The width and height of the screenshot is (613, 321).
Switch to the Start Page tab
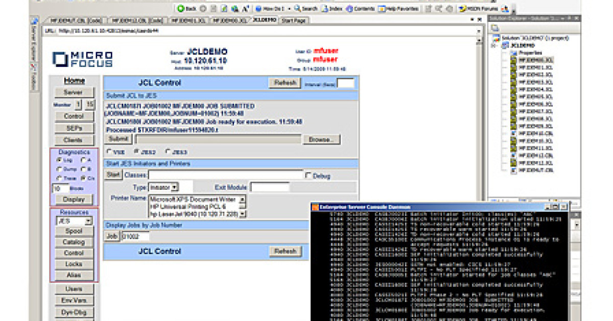click(x=294, y=20)
